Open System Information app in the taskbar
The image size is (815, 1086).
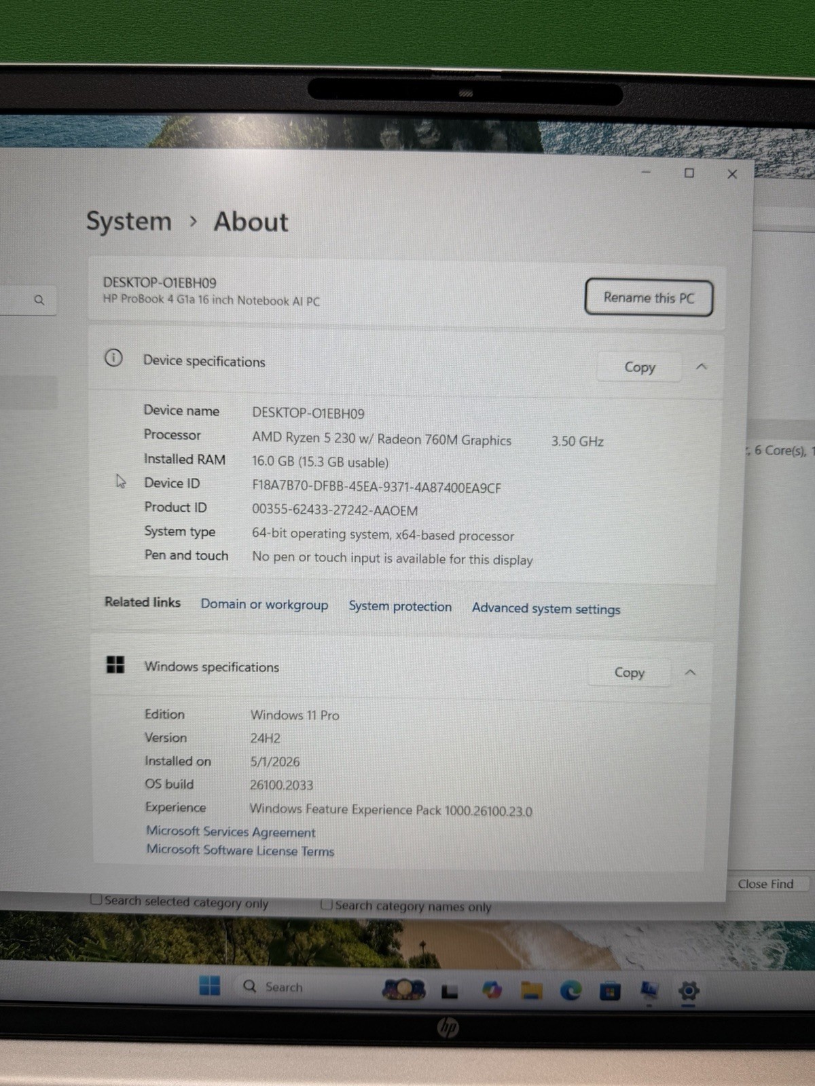pos(649,992)
